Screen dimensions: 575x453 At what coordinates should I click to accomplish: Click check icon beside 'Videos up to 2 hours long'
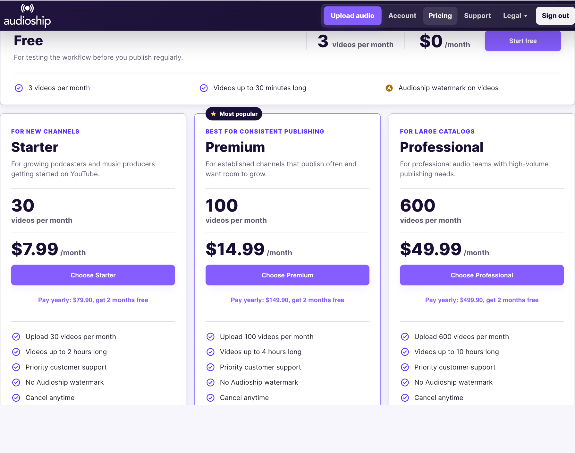click(x=16, y=352)
